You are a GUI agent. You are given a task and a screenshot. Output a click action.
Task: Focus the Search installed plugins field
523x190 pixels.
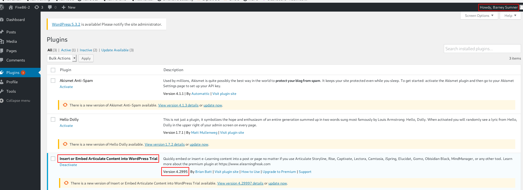(x=482, y=49)
